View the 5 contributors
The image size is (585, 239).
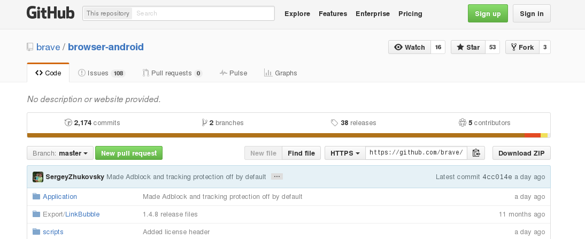[484, 122]
